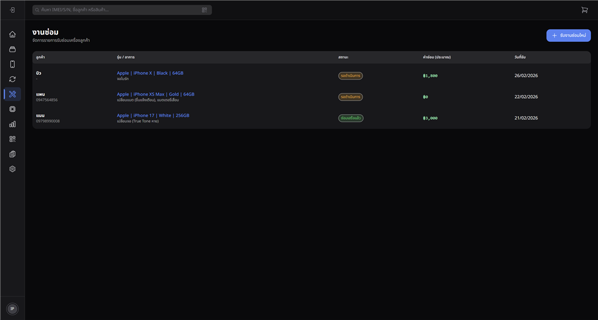Screen dimensions: 598x320
Task: Click the price ฿1,800
Action: point(430,76)
